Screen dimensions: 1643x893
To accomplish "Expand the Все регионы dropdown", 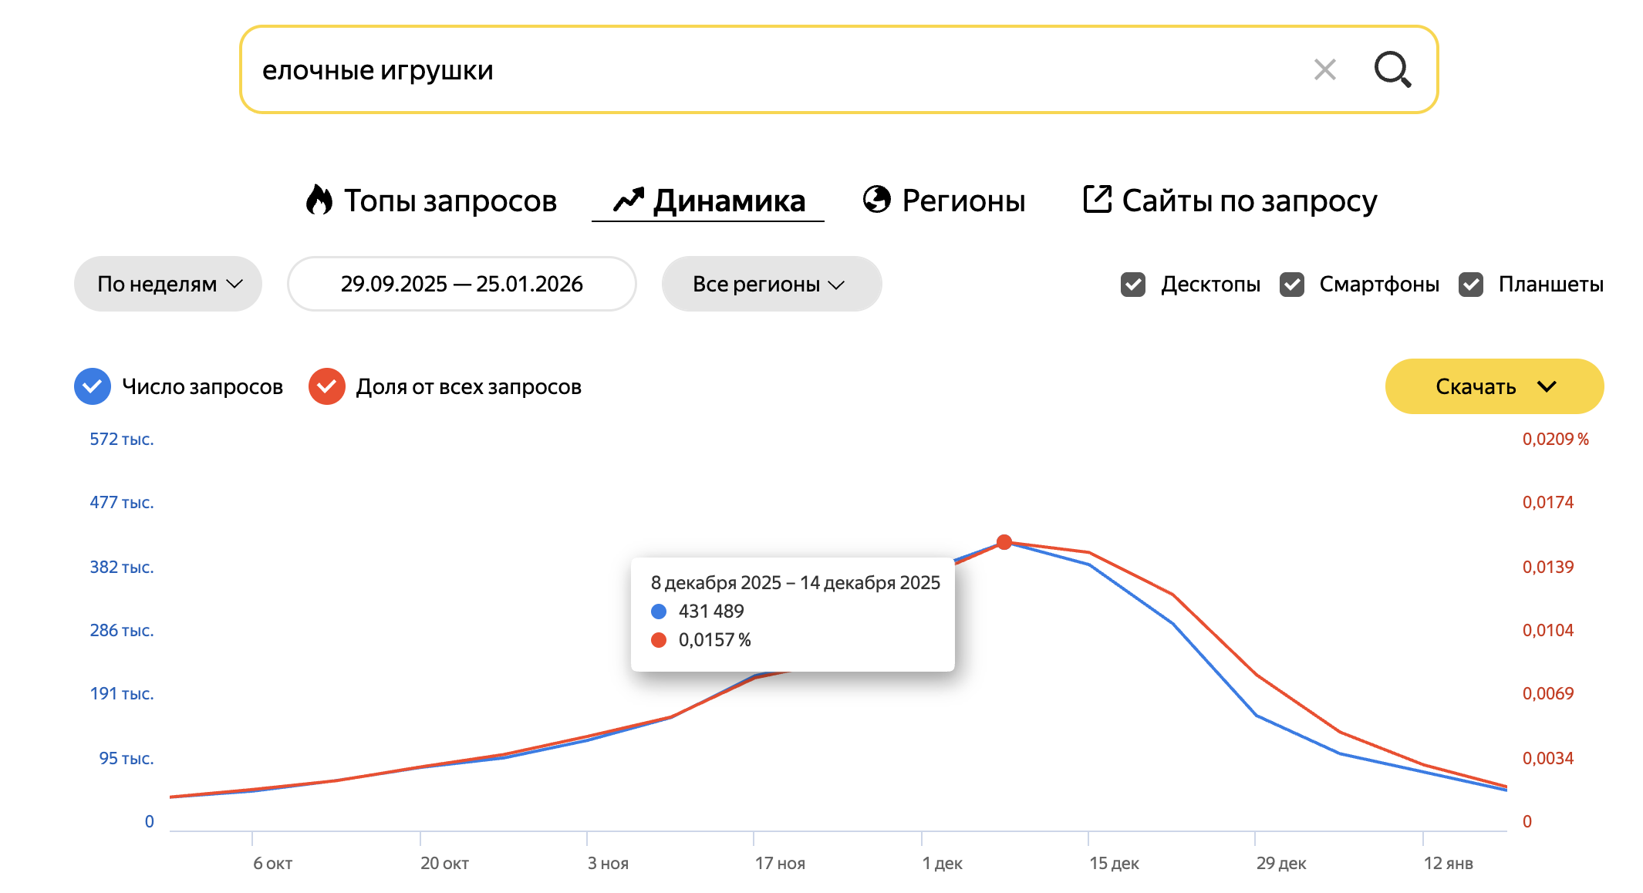I will click(x=771, y=284).
